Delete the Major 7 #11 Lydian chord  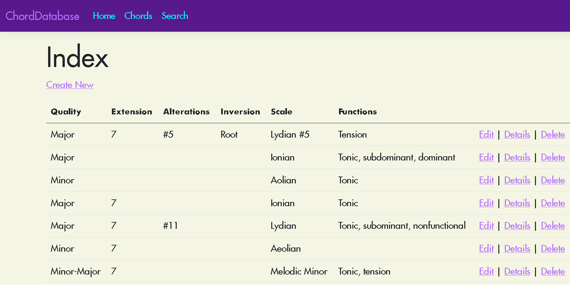[x=553, y=226]
